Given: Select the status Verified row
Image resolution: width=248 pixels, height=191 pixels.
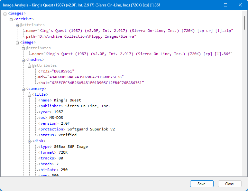Looking at the screenshot, I should click(57, 135).
